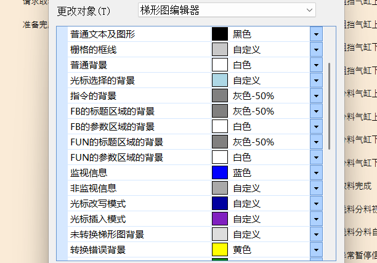Click the blue swatch for 监视信息
Viewport: 377px width, 263px height.
pos(220,173)
